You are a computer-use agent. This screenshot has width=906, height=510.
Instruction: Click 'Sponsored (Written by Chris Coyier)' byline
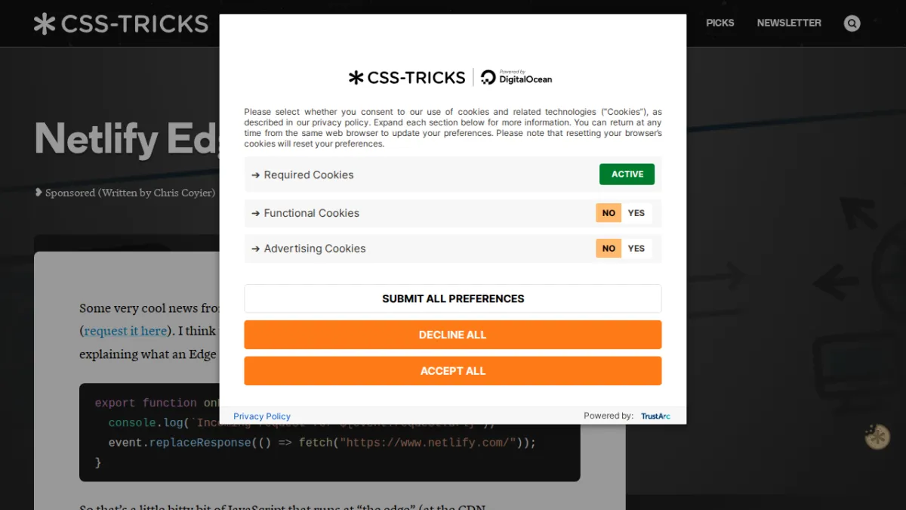click(125, 193)
